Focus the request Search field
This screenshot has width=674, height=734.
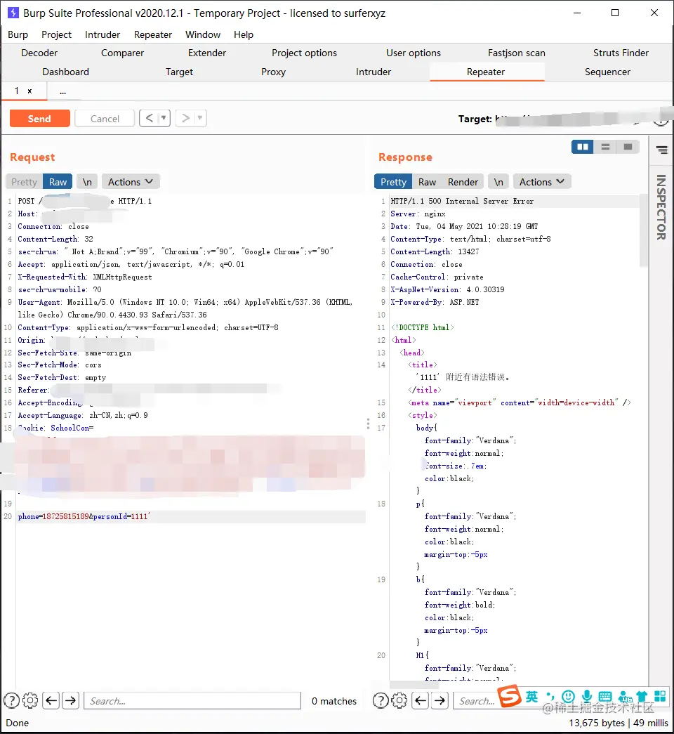(x=192, y=700)
